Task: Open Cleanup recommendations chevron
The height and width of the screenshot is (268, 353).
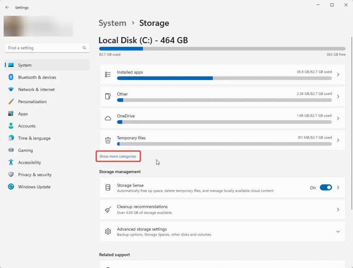Action: pos(338,209)
